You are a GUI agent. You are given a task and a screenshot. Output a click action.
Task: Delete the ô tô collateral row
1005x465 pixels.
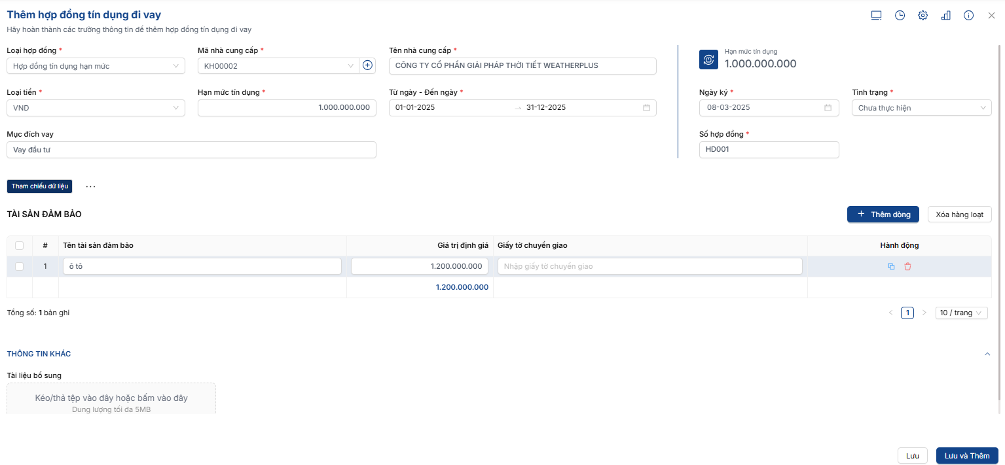[907, 266]
